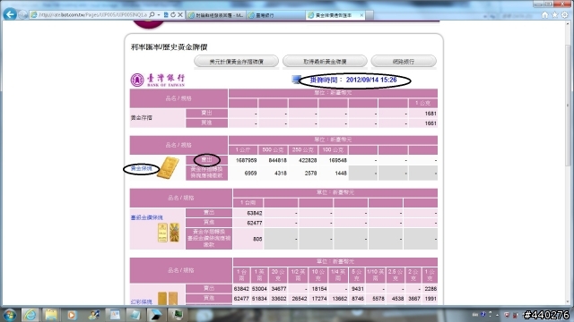Click the gold passbook selling price 1681
The height and width of the screenshot is (322, 574).
pos(430,114)
